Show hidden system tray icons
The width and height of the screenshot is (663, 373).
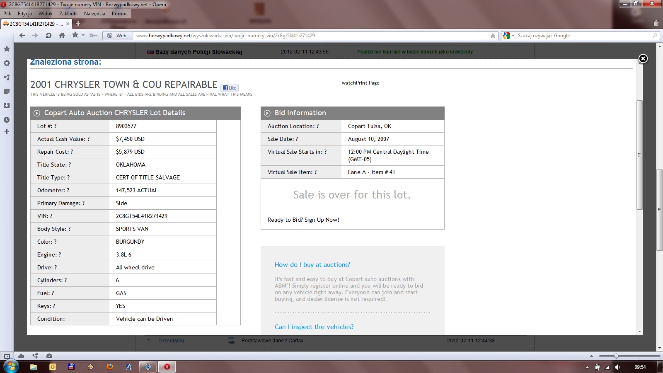(x=587, y=367)
